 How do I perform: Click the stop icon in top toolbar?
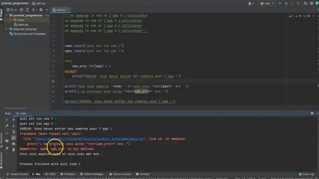coord(298,3)
